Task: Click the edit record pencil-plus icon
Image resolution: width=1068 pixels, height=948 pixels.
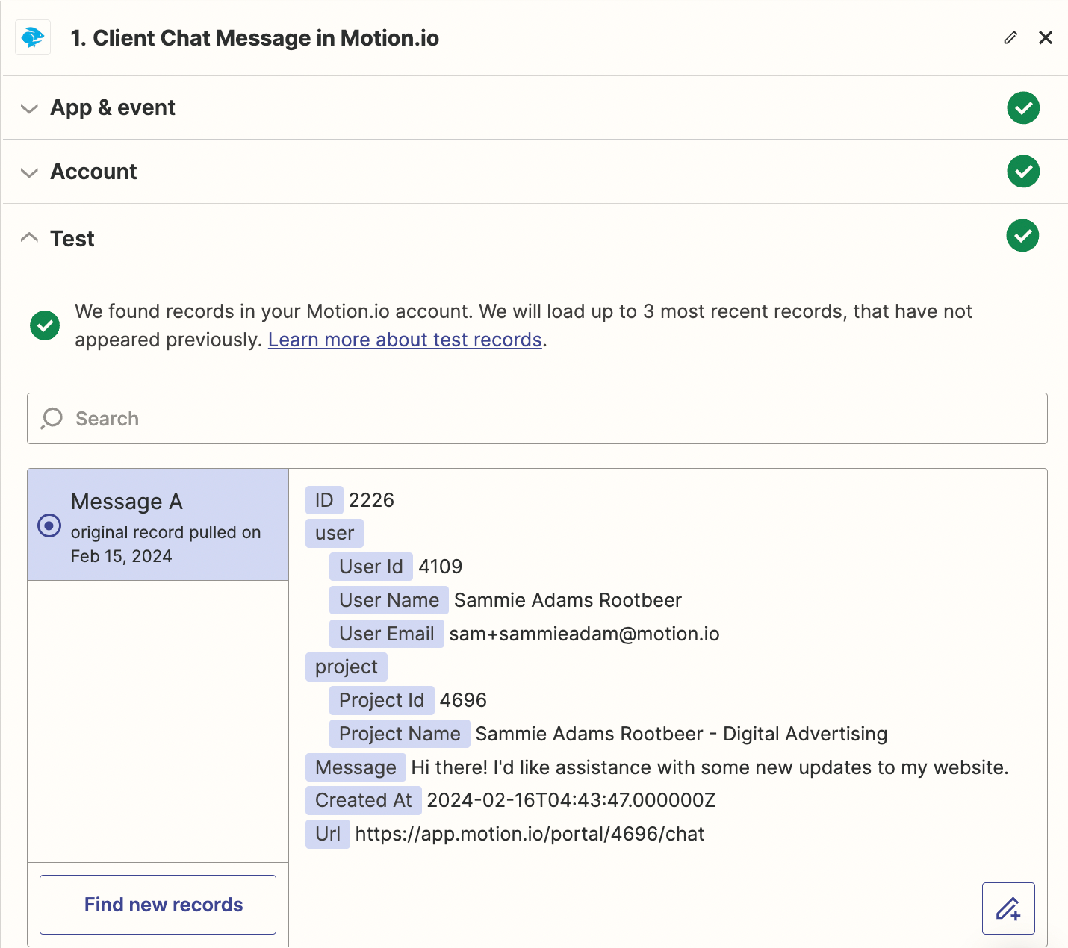Action: [x=1008, y=908]
